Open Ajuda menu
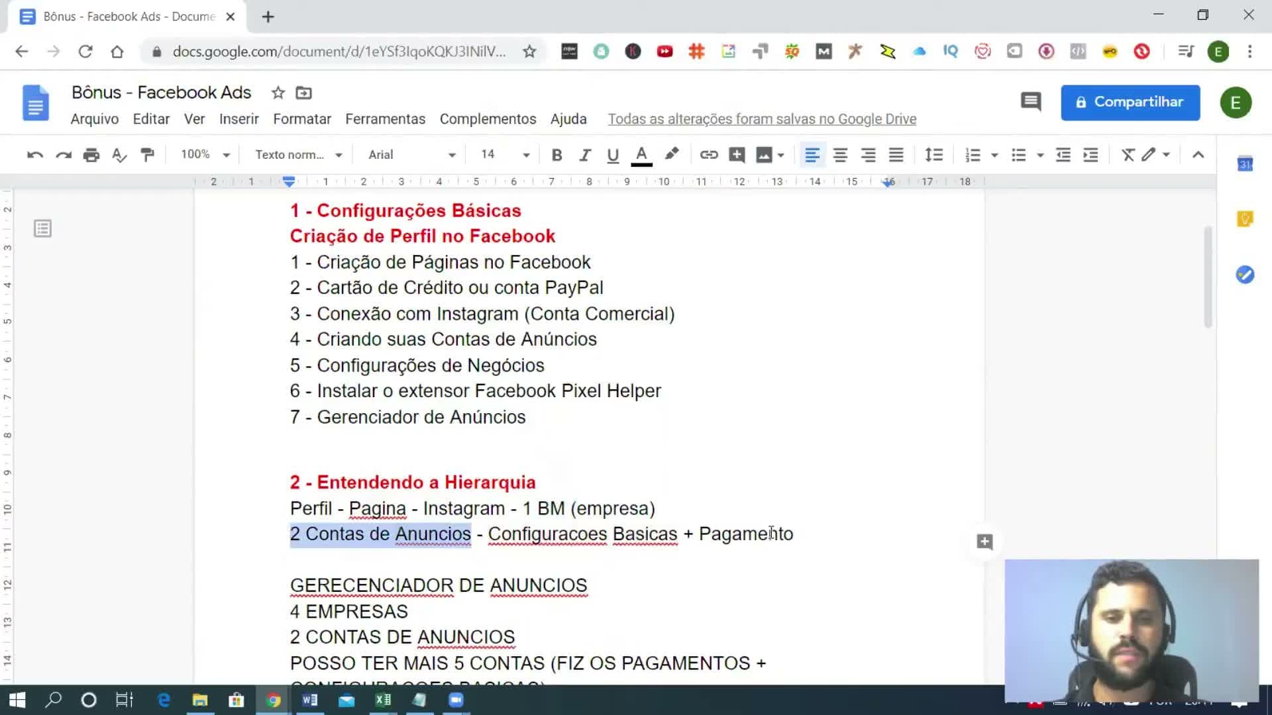Screen dimensions: 1272x715 pos(568,119)
